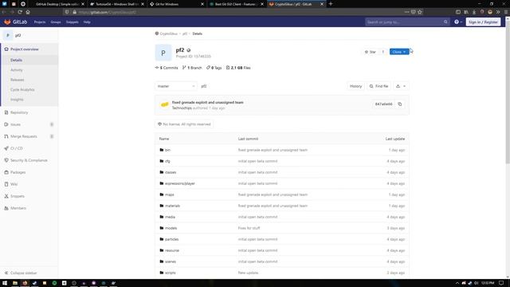Screen dimensions: 510x287
Task: Collapse the left sidebar
Action: click(21, 273)
